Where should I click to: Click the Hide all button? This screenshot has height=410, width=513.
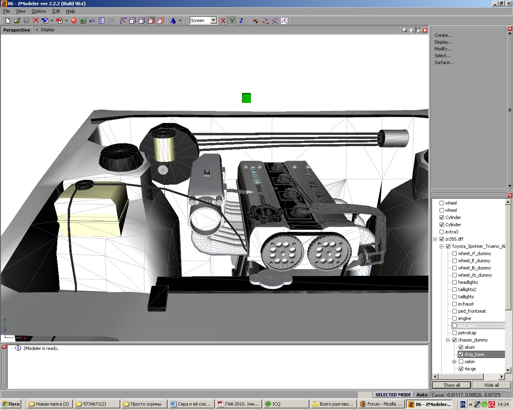point(491,385)
